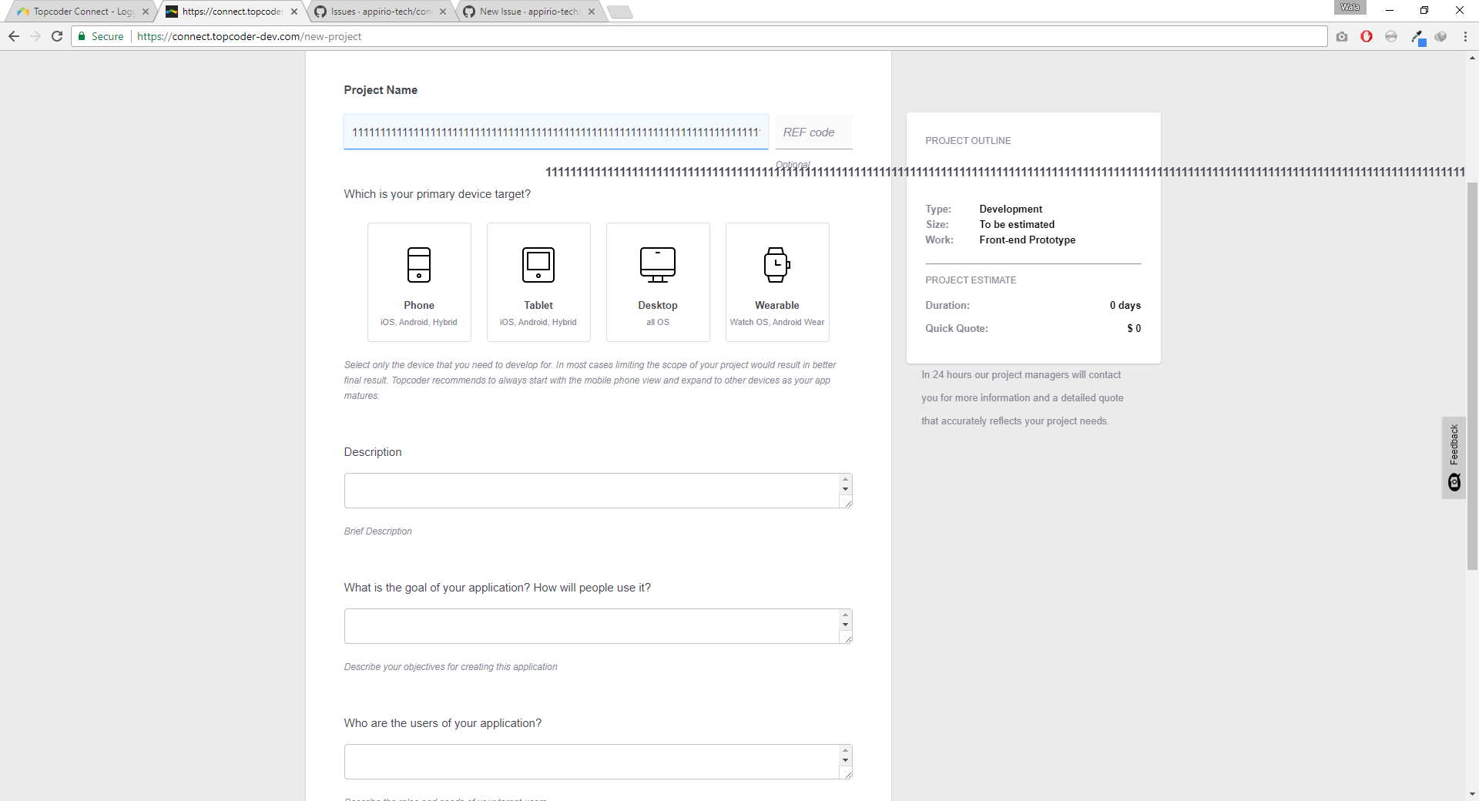1479x801 pixels.
Task: Open the Feedback side tab
Action: pyautogui.click(x=1454, y=457)
